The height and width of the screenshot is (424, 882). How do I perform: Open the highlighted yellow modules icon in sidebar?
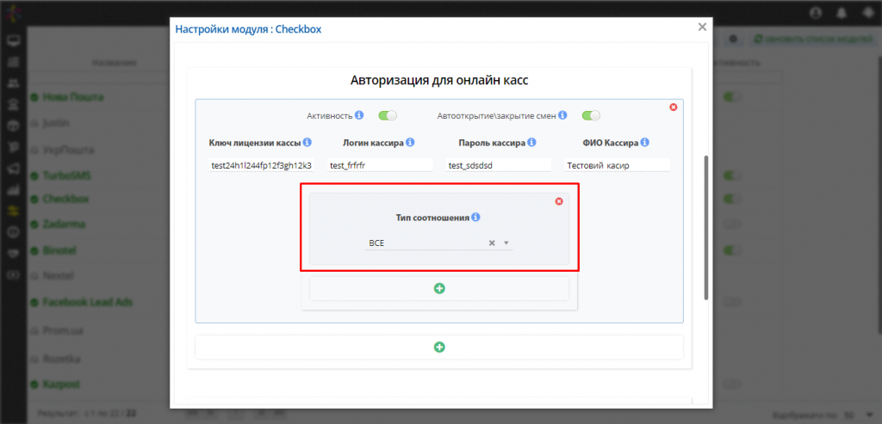[x=13, y=212]
